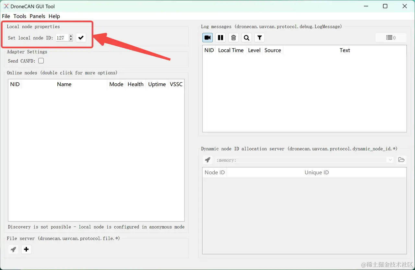Pause the log messages display
The width and height of the screenshot is (415, 270).
(220, 38)
